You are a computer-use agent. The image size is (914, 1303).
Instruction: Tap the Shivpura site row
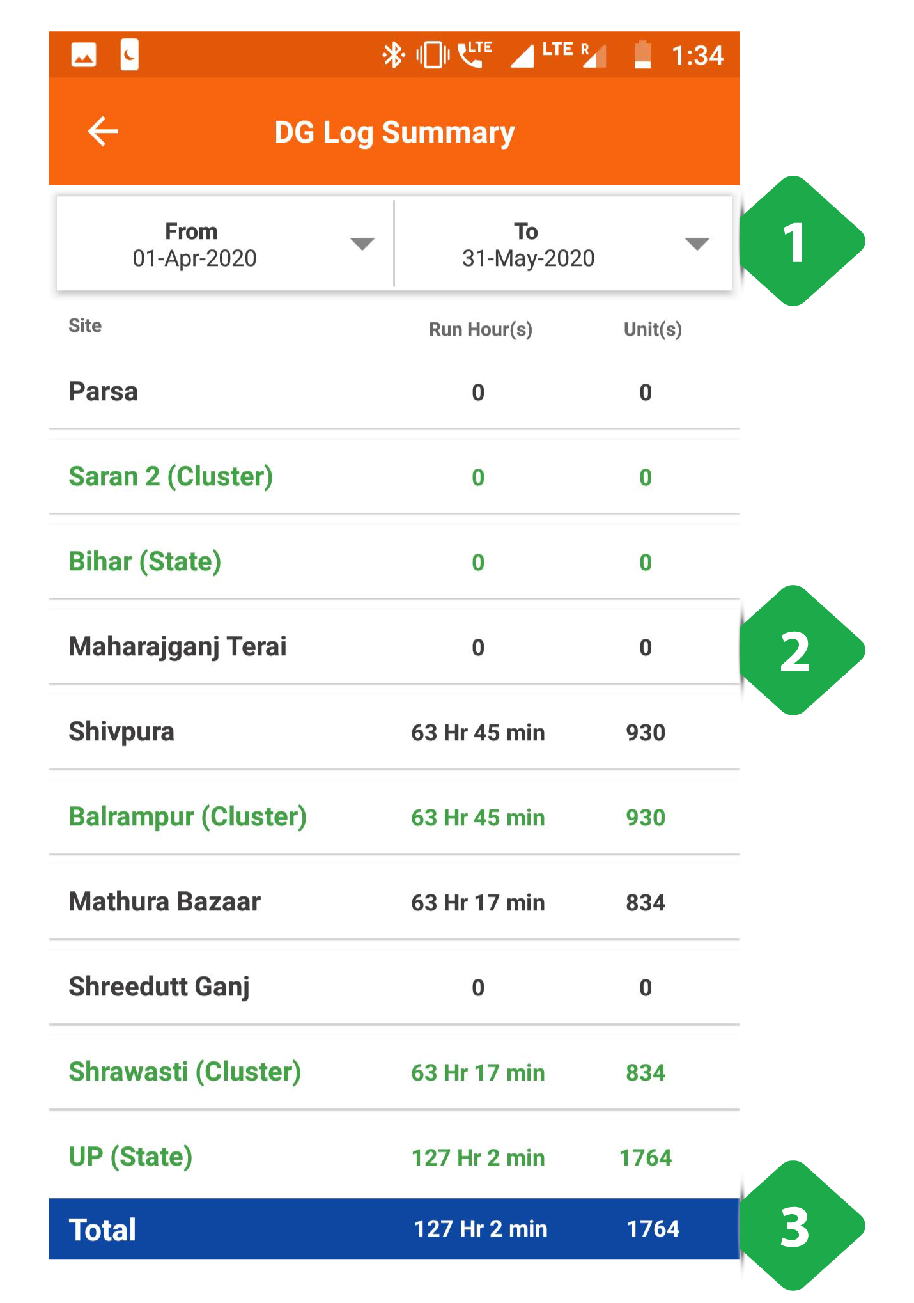coord(394,731)
